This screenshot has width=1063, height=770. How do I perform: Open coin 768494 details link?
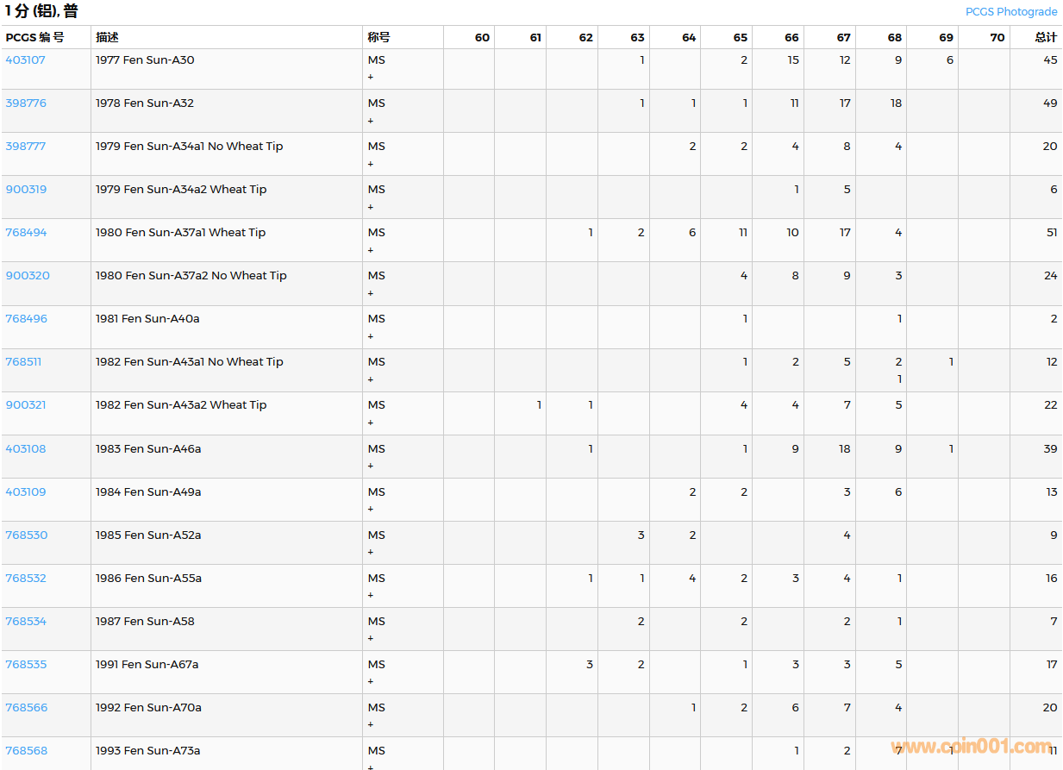click(x=26, y=233)
